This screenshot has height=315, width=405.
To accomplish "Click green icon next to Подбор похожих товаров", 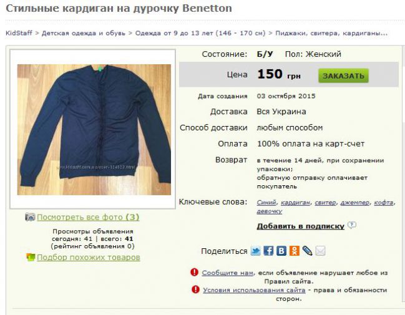I will coord(31,257).
